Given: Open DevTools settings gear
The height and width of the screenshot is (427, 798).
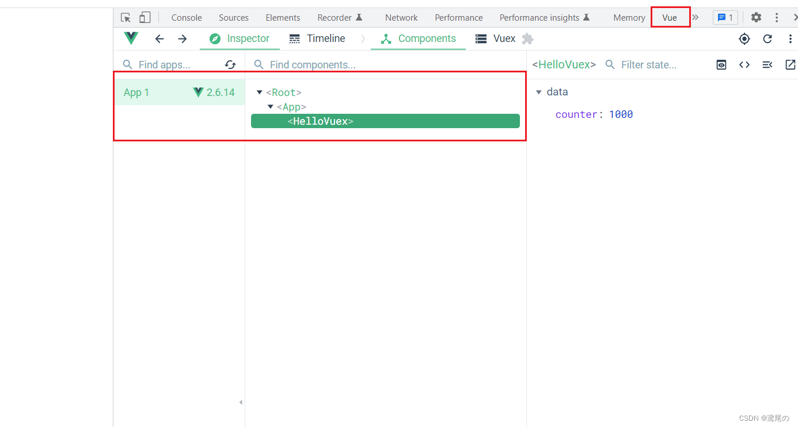Looking at the screenshot, I should point(756,18).
